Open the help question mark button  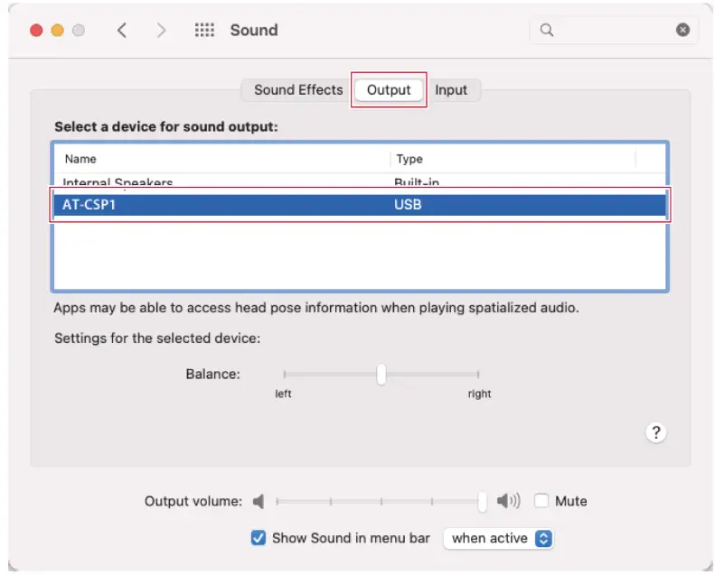coord(656,432)
